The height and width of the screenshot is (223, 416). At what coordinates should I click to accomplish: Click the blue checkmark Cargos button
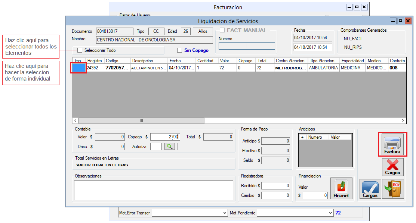tap(370, 189)
